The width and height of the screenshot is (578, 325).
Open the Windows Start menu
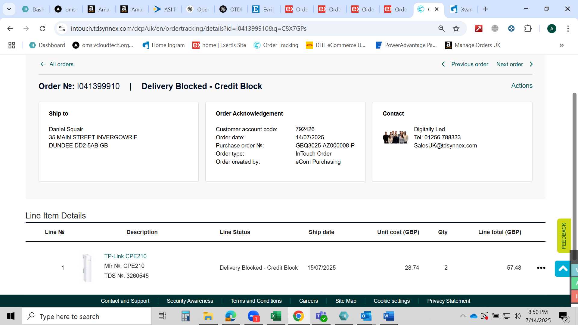[x=11, y=316]
